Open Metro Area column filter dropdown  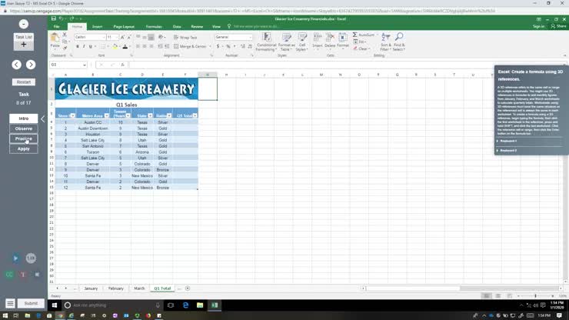[107, 115]
